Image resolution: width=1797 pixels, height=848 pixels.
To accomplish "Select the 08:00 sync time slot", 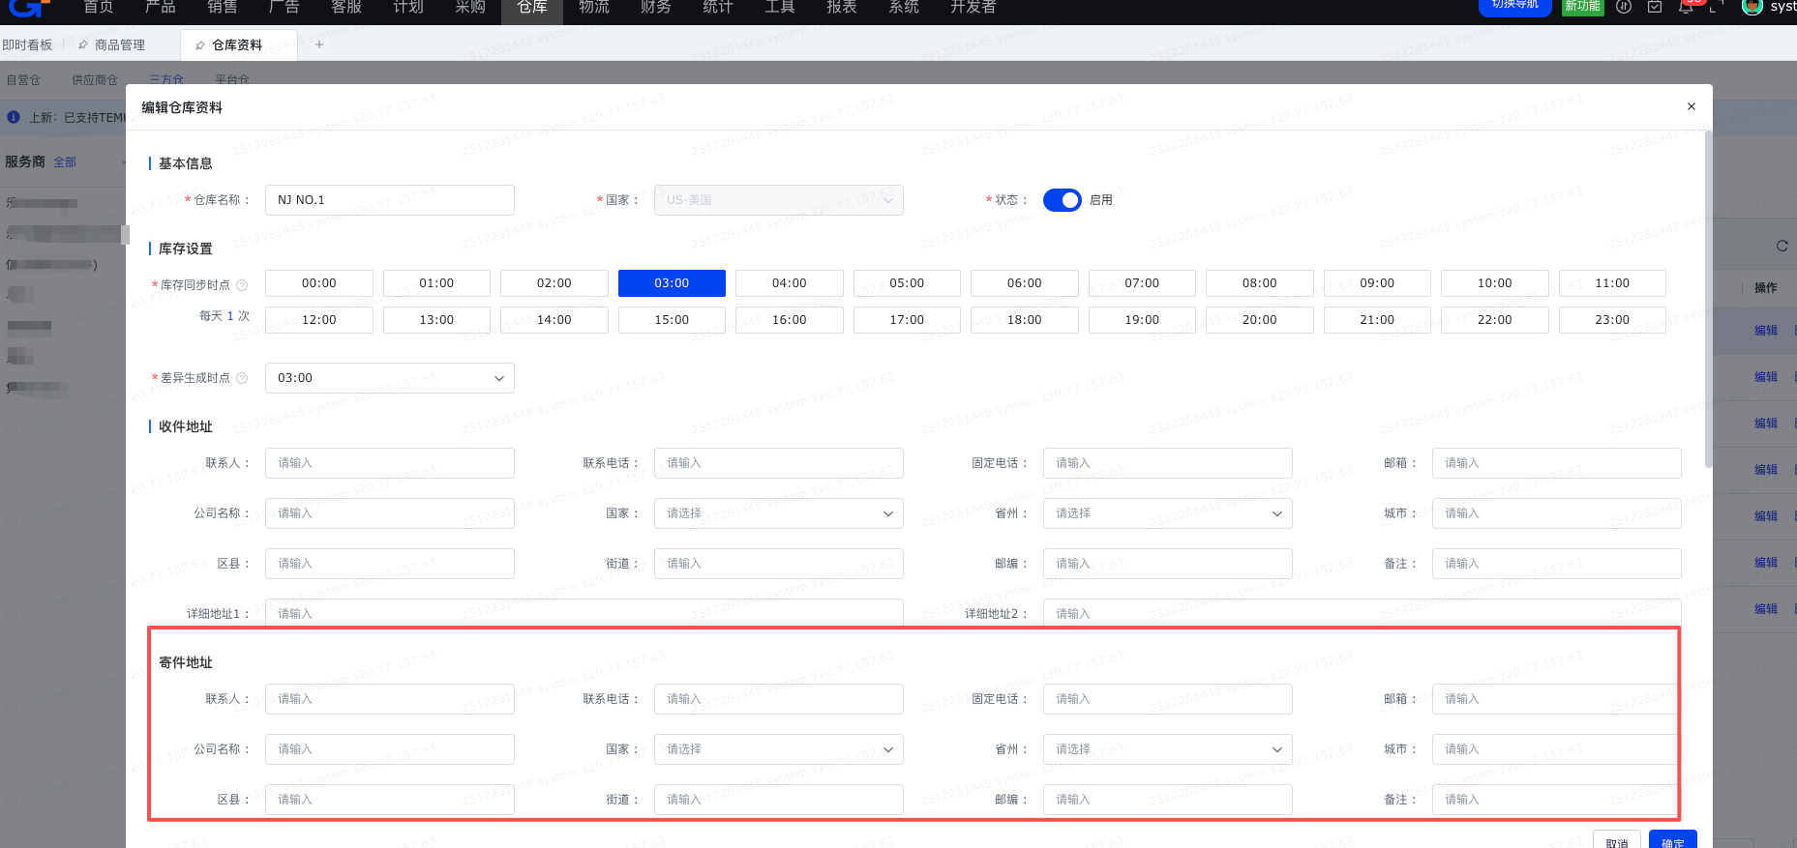I will tap(1260, 283).
